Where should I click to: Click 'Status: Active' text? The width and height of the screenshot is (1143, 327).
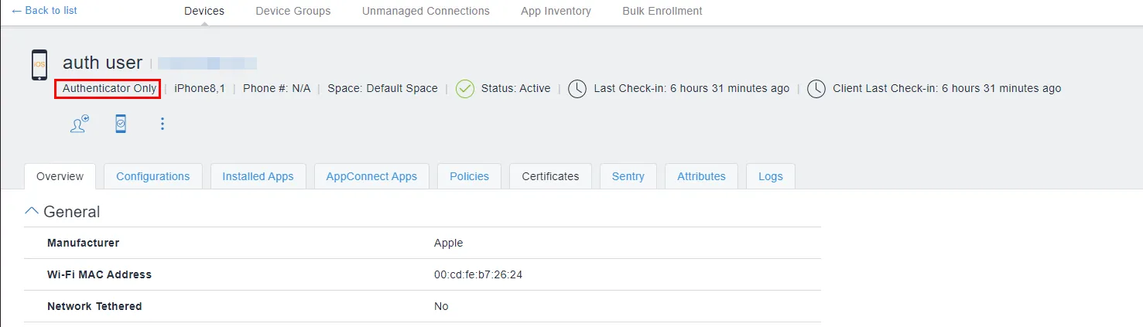[515, 88]
